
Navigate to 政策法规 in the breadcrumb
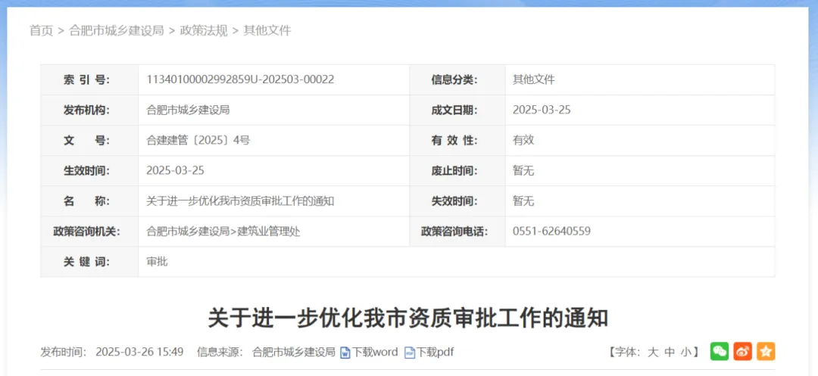point(204,30)
